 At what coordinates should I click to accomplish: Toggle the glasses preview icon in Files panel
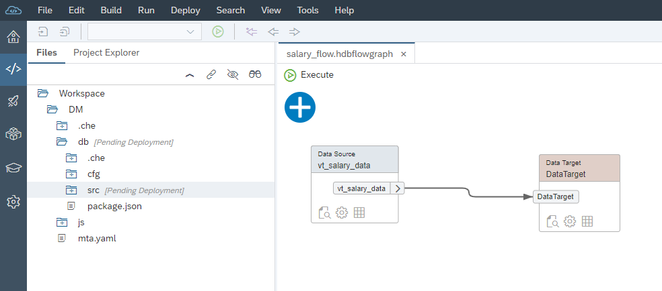[x=255, y=74]
